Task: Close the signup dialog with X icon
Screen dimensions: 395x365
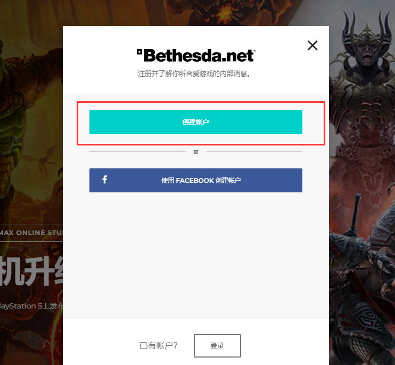Action: [x=312, y=45]
